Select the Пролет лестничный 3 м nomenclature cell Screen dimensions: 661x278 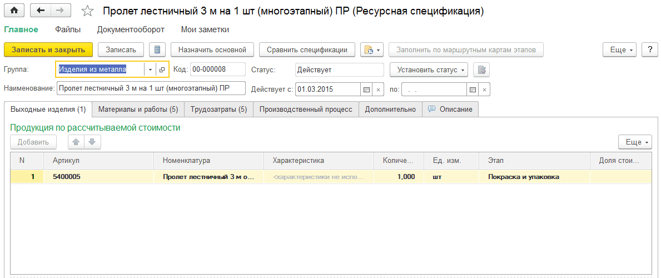[209, 177]
